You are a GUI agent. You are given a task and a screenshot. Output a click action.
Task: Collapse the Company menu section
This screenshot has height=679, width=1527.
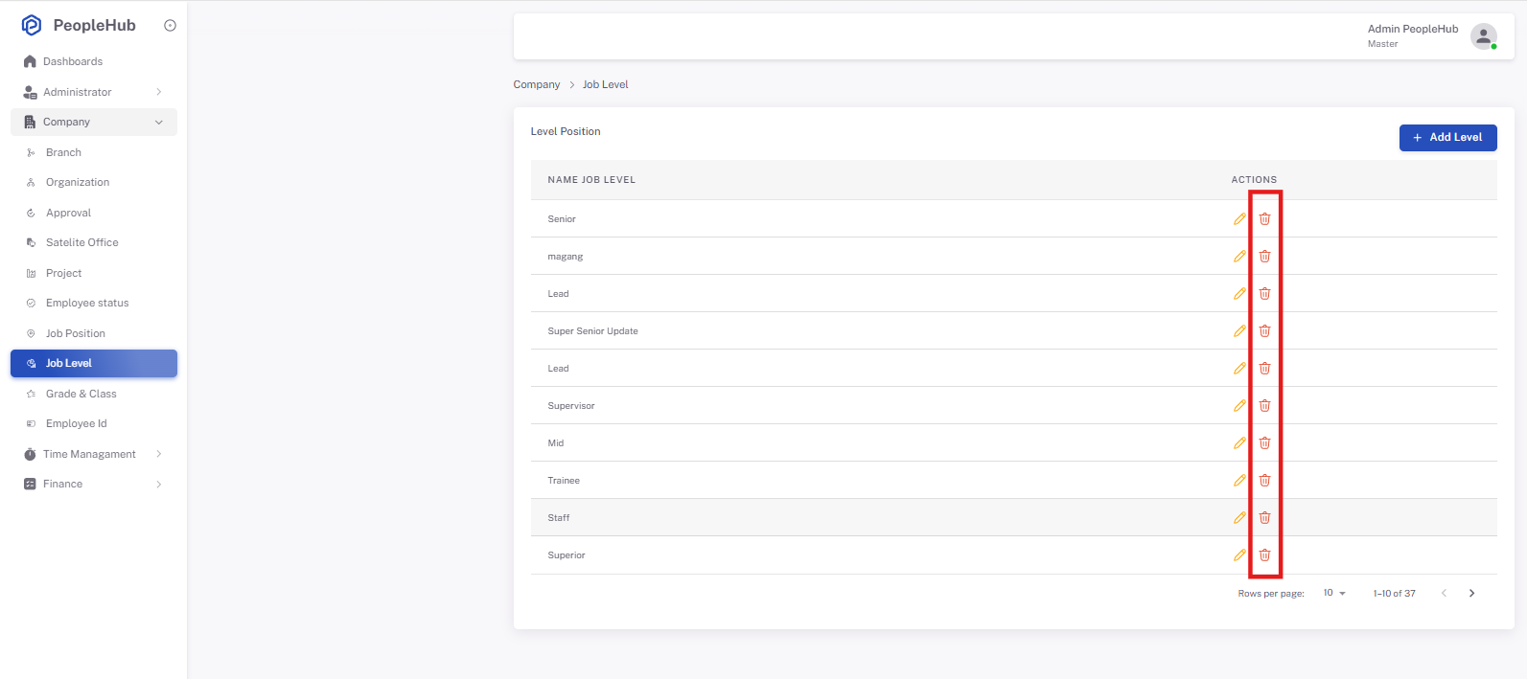pos(94,122)
